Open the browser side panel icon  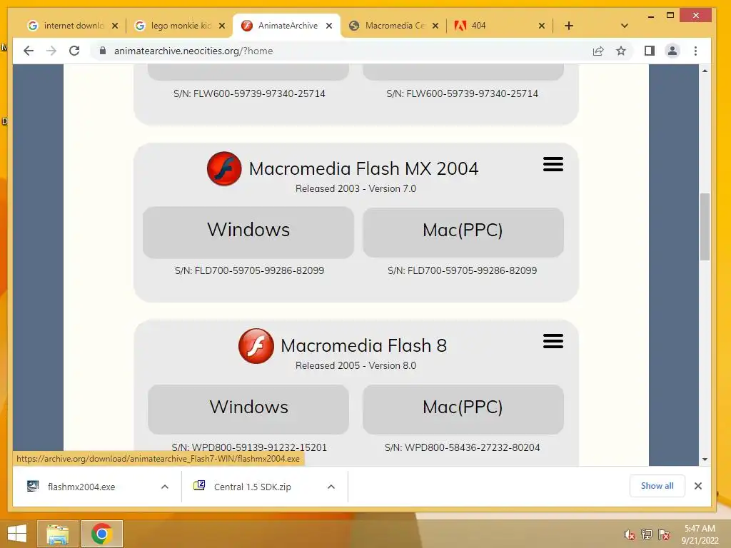[x=650, y=51]
